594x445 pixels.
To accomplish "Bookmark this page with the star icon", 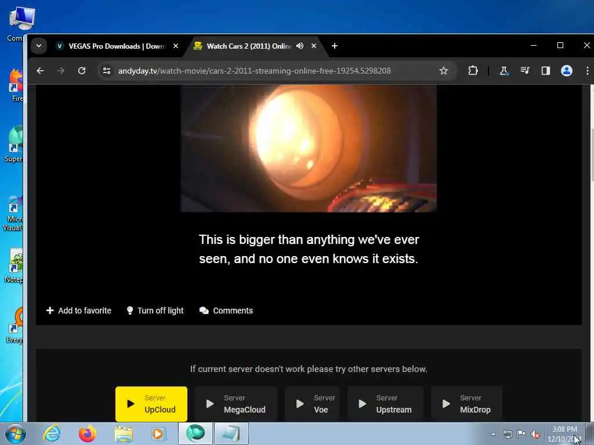I will click(x=444, y=71).
